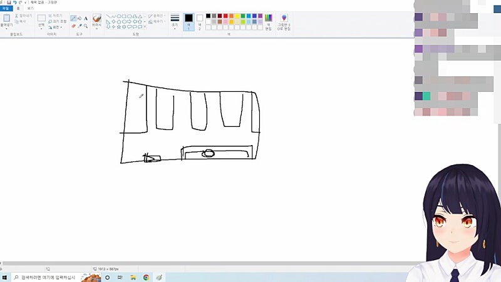The image size is (501, 282).
Task: Choose the Five-point star shape
Action: pos(119,27)
